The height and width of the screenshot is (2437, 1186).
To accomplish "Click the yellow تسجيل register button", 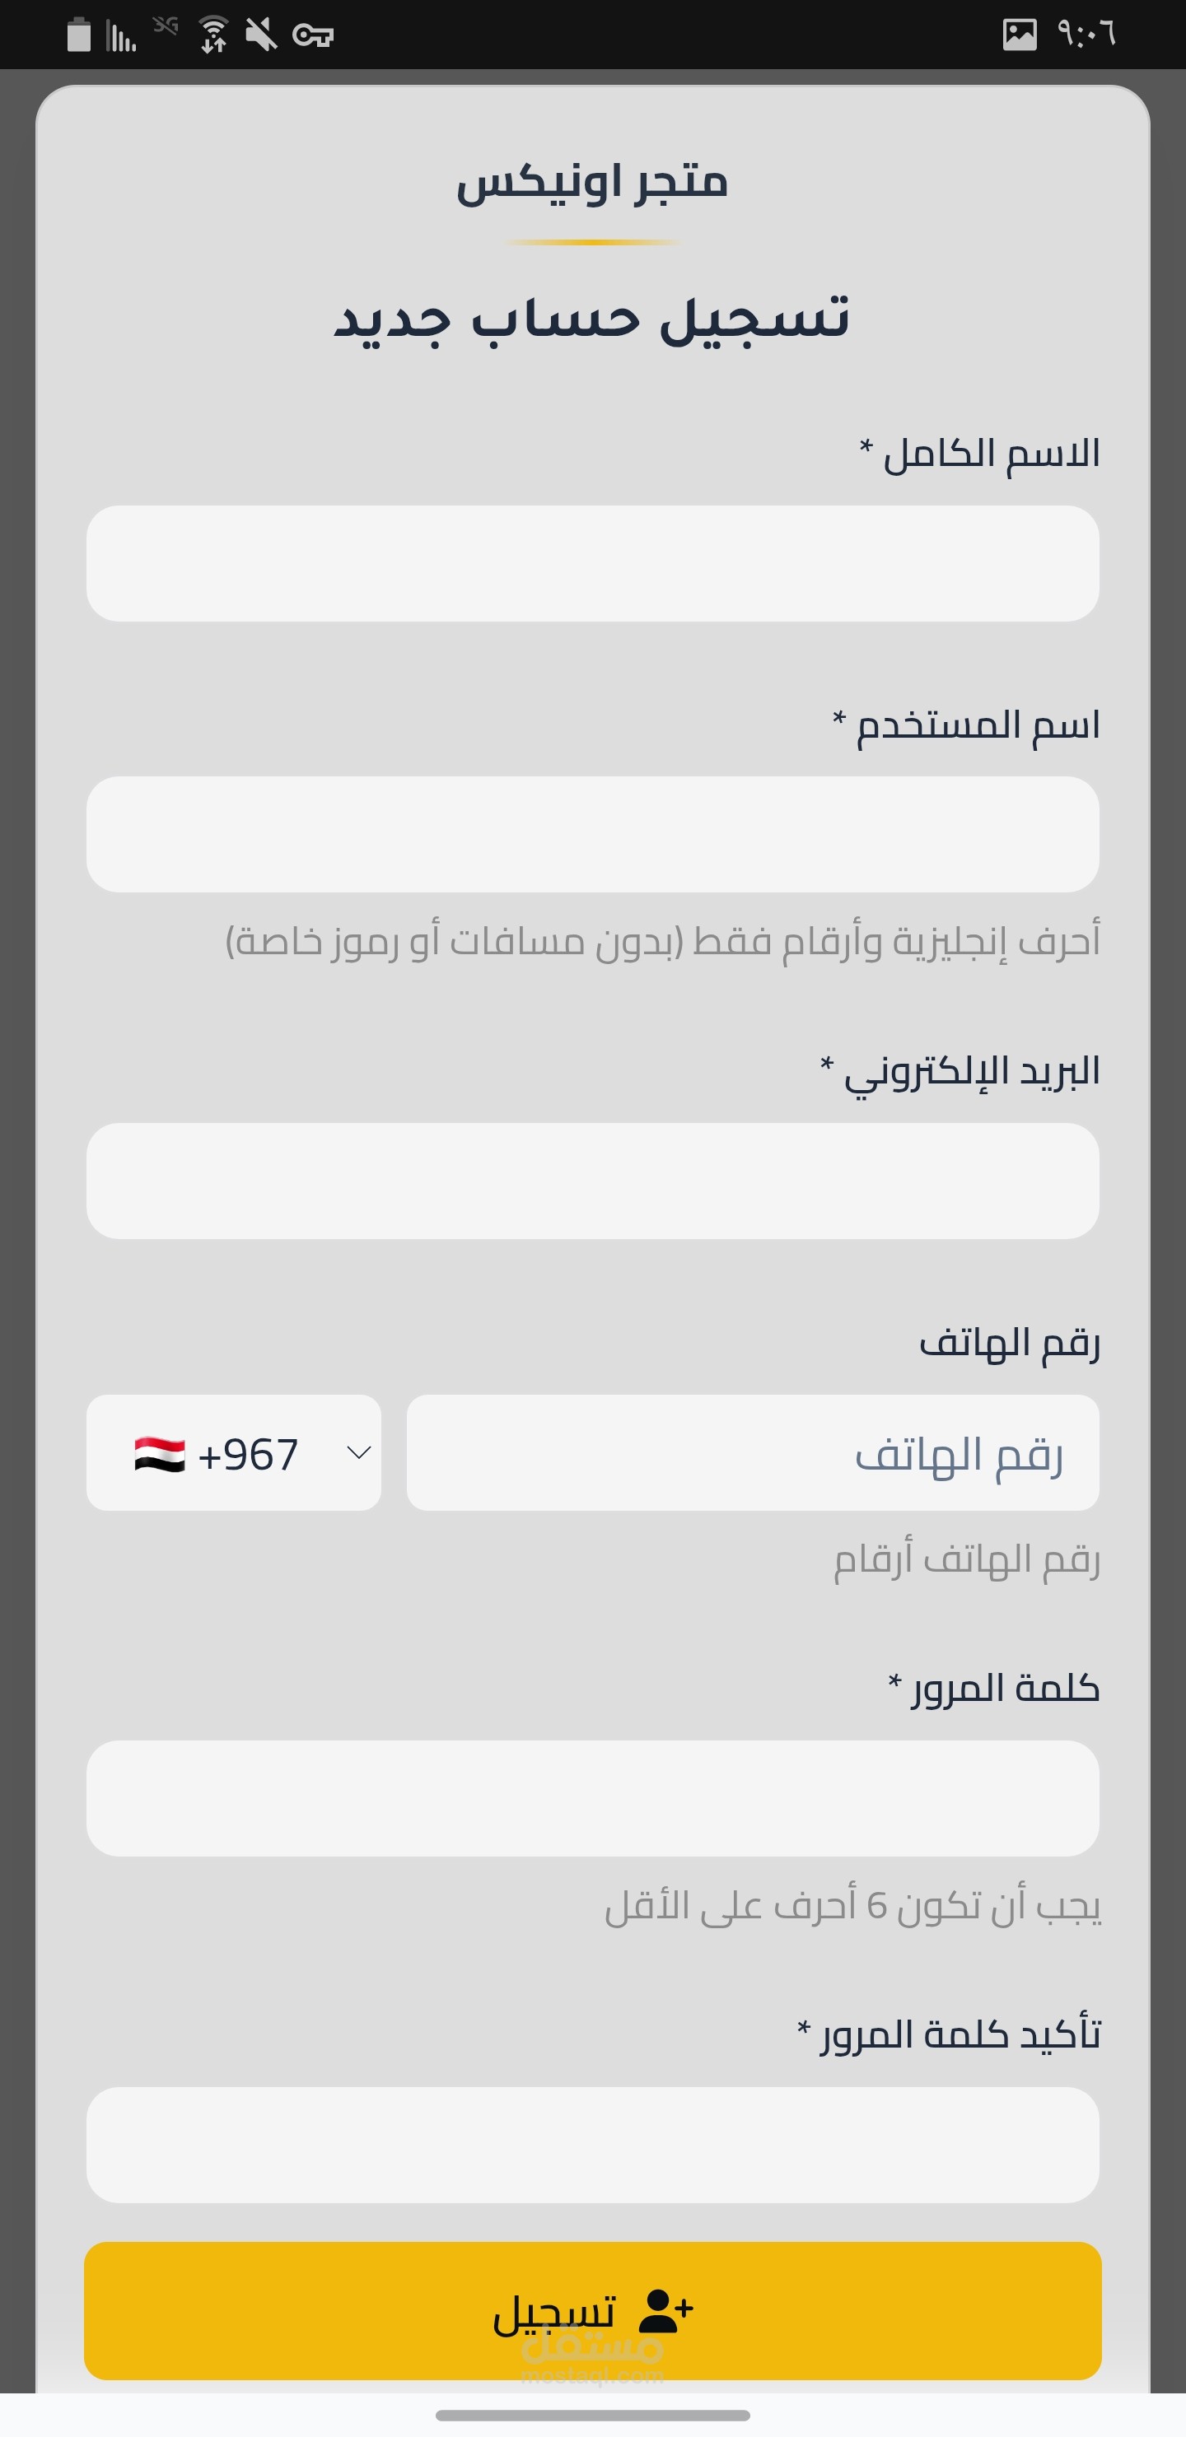I will [x=592, y=2311].
